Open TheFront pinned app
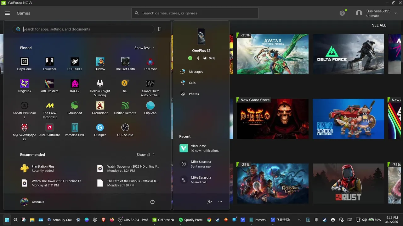 pyautogui.click(x=150, y=64)
